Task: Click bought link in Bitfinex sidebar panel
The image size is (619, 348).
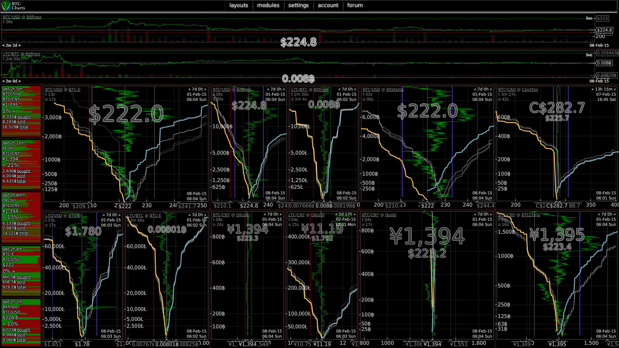Action: [24, 330]
